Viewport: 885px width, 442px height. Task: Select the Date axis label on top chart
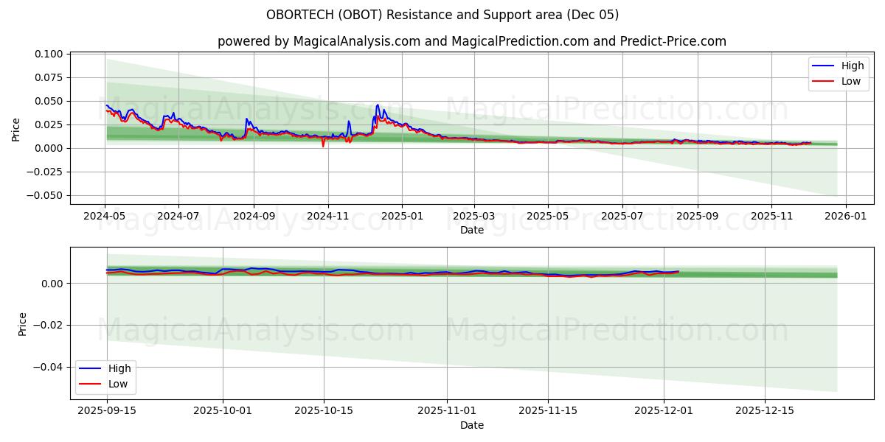point(472,230)
